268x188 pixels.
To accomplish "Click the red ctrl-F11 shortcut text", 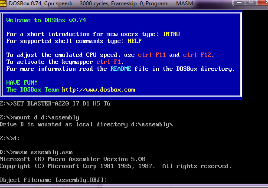I will click(152, 55).
